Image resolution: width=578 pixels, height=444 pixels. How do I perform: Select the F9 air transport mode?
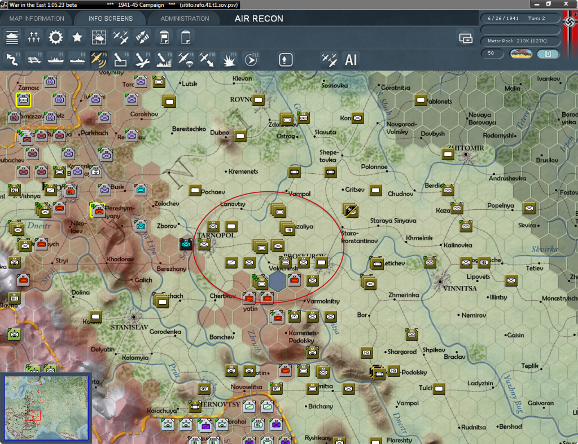[x=186, y=60]
